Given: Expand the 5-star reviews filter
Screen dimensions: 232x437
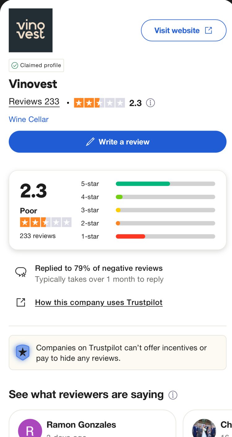Looking at the screenshot, I should (x=90, y=184).
